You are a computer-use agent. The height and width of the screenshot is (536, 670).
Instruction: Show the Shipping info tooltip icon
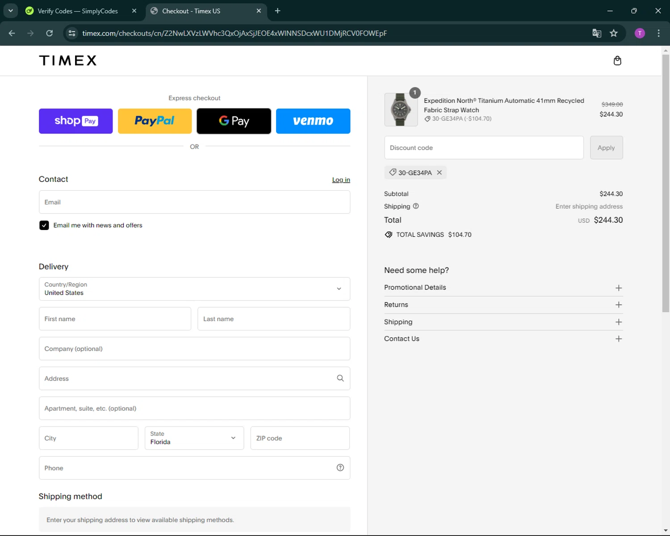coord(416,206)
